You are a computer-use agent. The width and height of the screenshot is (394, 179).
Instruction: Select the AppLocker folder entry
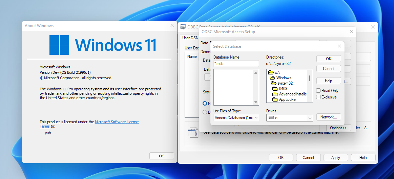coord(285,99)
